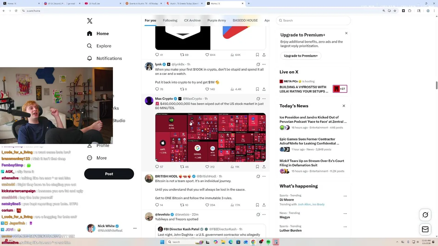Open DJ Moore trending topic

[287, 200]
